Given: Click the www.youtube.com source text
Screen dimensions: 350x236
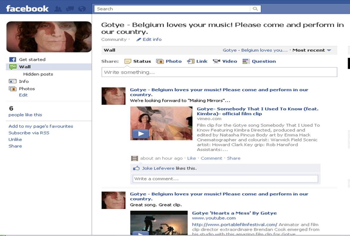Looking at the screenshot, I should coord(214,218).
